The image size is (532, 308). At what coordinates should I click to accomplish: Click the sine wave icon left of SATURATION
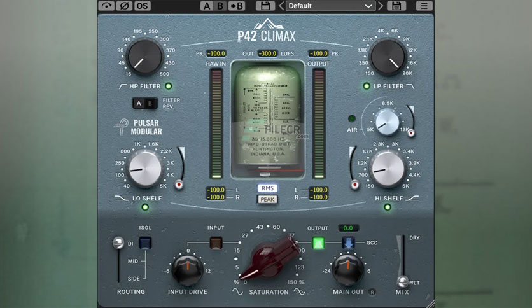point(237,291)
